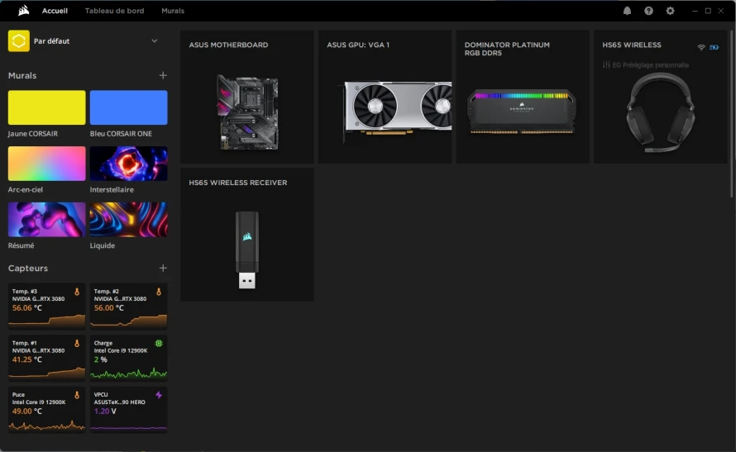Image resolution: width=736 pixels, height=452 pixels.
Task: Click the HS65 Wireless battery icon
Action: pyautogui.click(x=714, y=47)
